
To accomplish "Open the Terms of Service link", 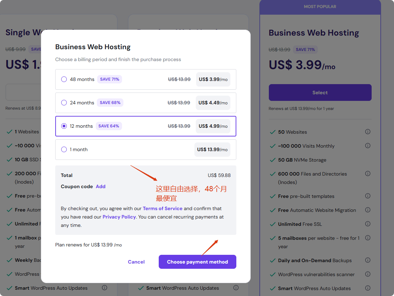I will (x=163, y=208).
